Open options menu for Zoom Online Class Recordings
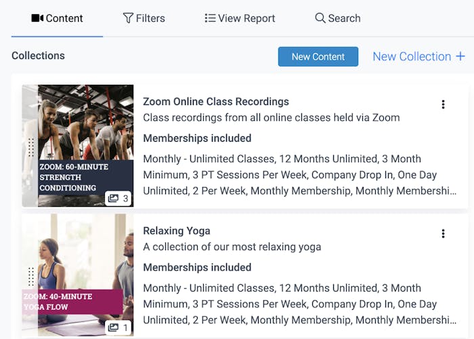Image resolution: width=474 pixels, height=339 pixels. coord(443,104)
